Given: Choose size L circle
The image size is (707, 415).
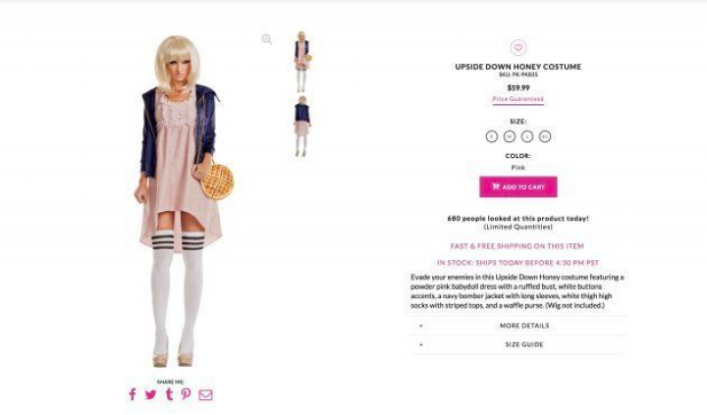Looking at the screenshot, I should [x=527, y=136].
